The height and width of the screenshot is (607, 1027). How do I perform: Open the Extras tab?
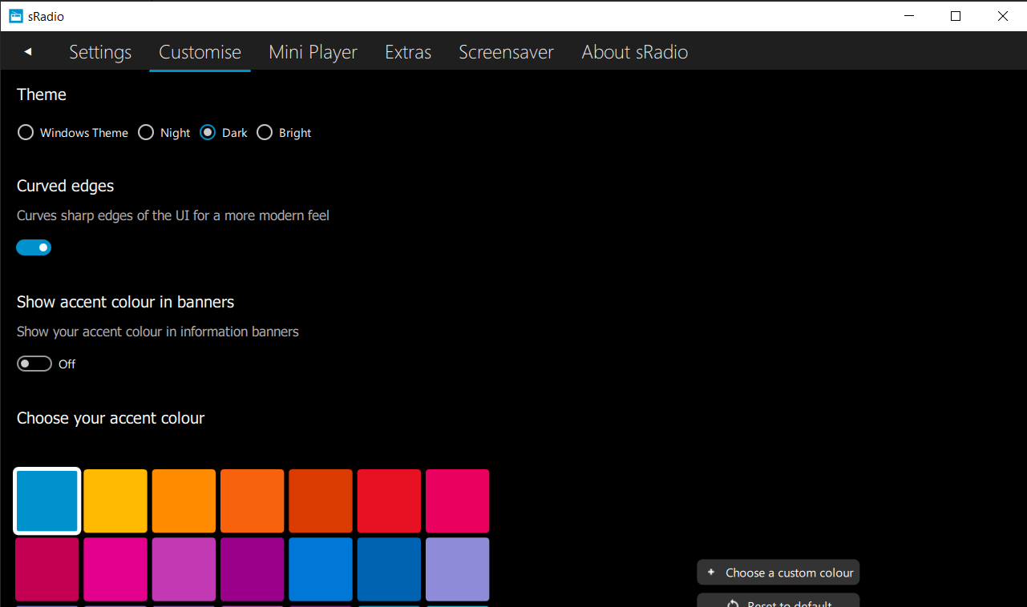click(x=408, y=52)
